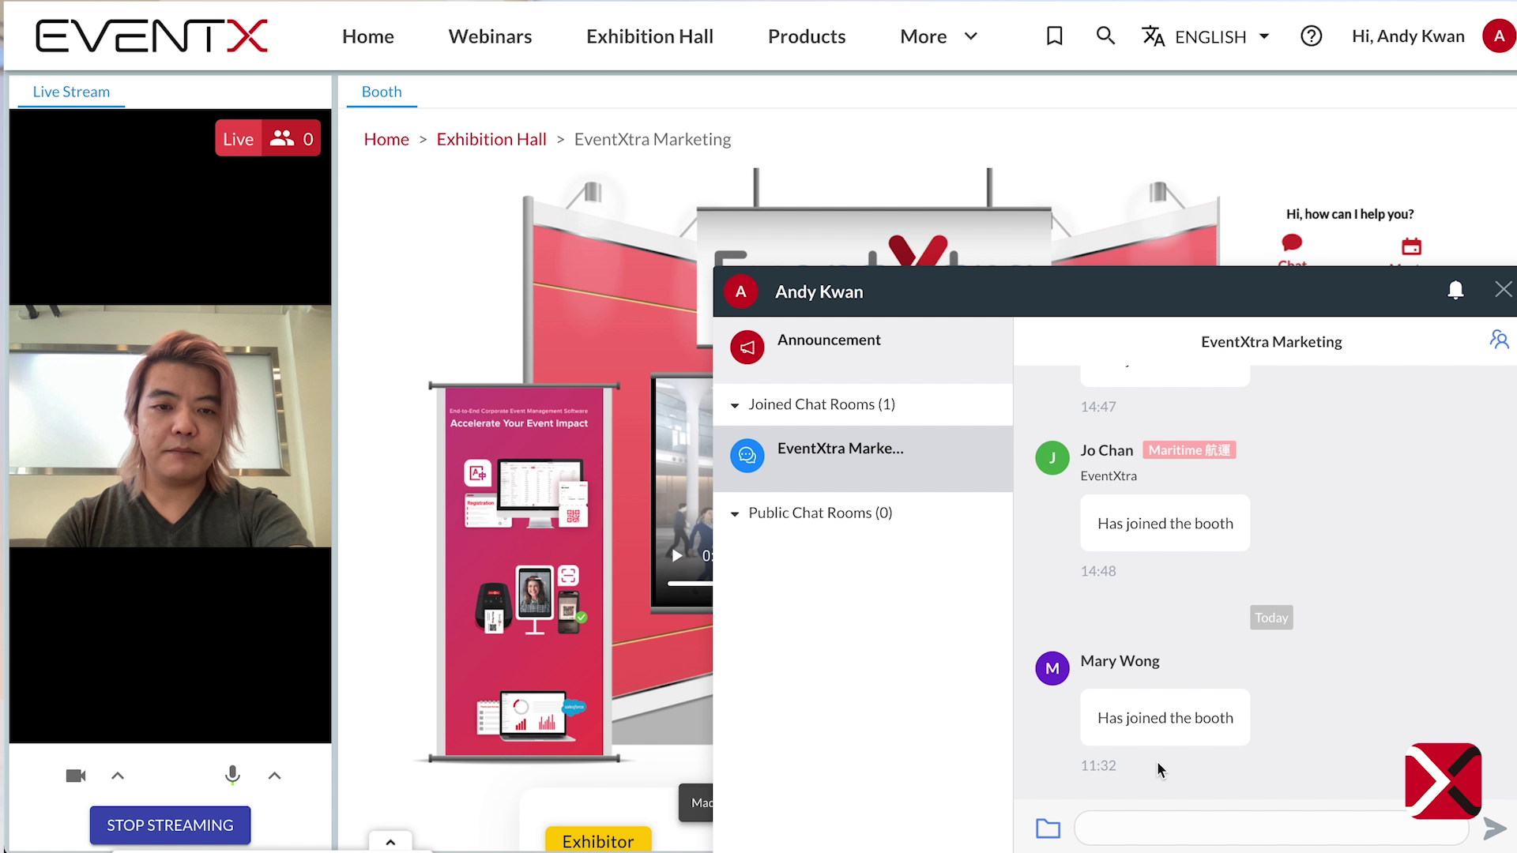Click the live stream video preview
Viewport: 1517px width, 853px height.
[170, 426]
